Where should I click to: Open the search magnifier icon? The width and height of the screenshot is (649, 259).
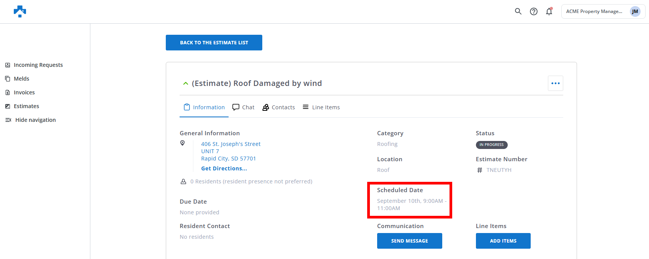pyautogui.click(x=518, y=11)
